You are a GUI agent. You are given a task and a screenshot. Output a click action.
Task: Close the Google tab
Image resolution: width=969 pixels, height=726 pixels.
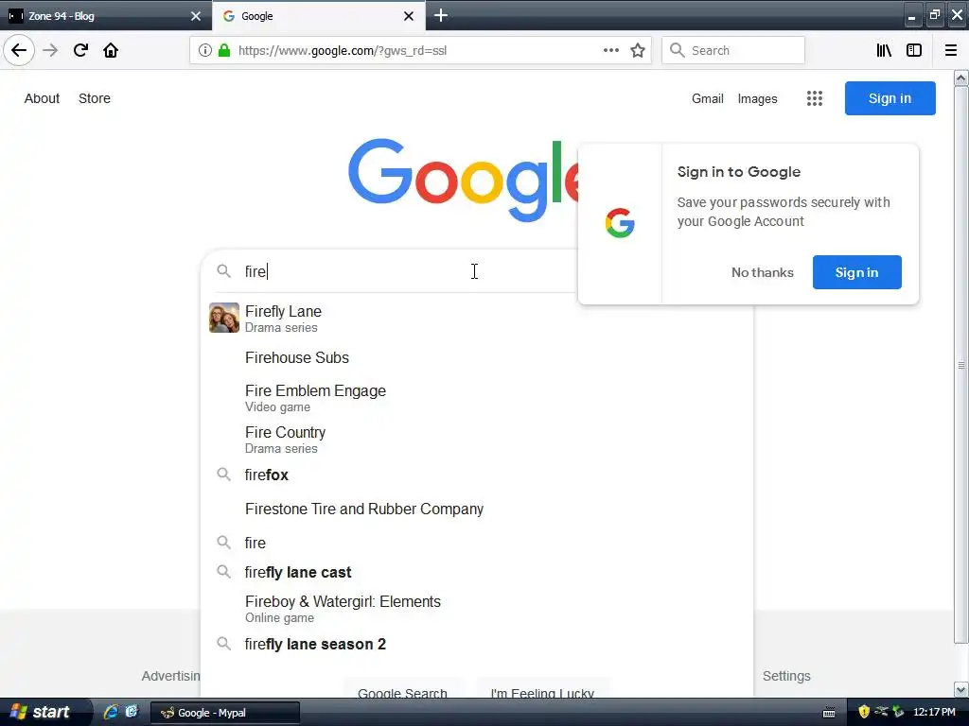(x=409, y=16)
